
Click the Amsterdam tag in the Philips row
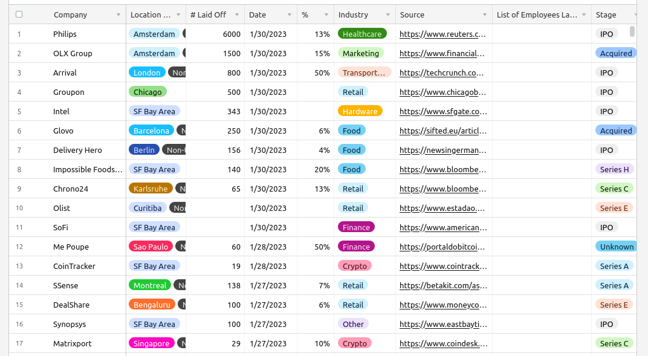point(154,34)
